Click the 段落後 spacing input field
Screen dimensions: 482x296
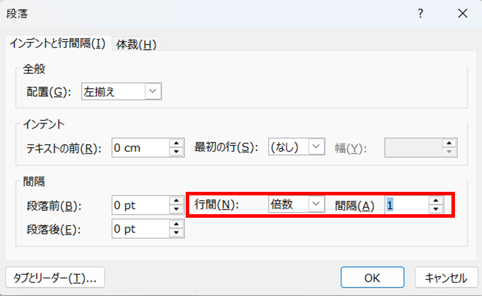(x=139, y=228)
